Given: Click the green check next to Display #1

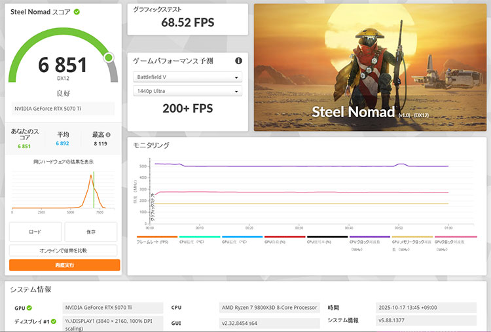Looking at the screenshot, I should 54,322.
